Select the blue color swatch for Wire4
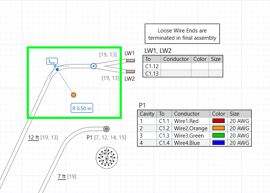 pos(218,143)
